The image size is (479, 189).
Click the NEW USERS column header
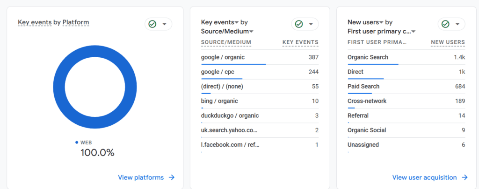click(448, 42)
